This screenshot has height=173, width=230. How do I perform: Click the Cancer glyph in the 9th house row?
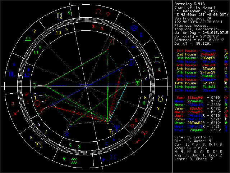(226, 80)
